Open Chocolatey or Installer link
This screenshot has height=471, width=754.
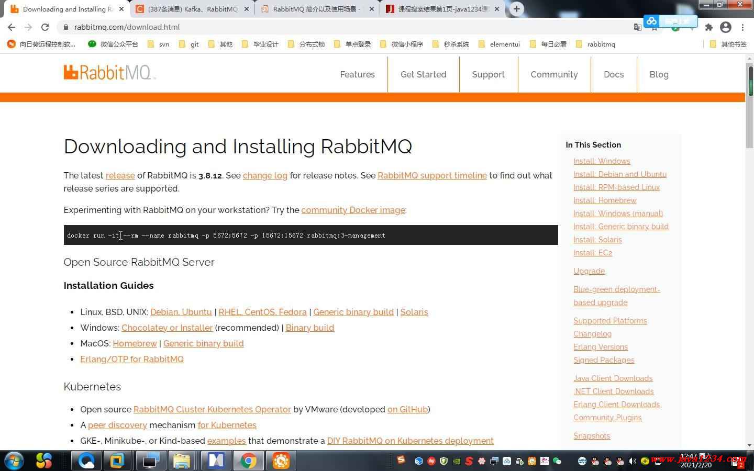coord(167,328)
